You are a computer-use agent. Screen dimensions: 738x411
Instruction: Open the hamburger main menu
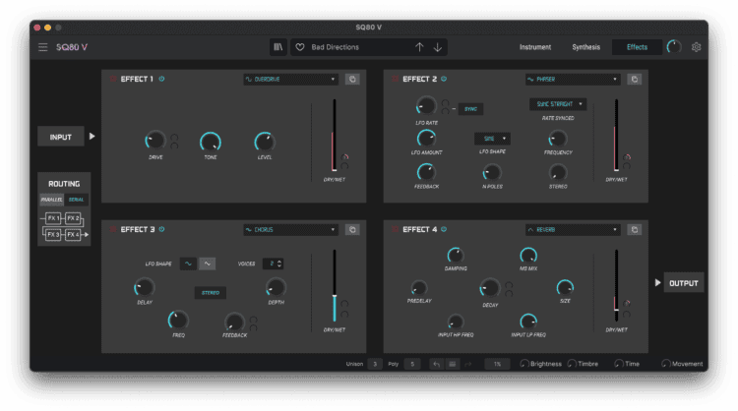coord(43,47)
